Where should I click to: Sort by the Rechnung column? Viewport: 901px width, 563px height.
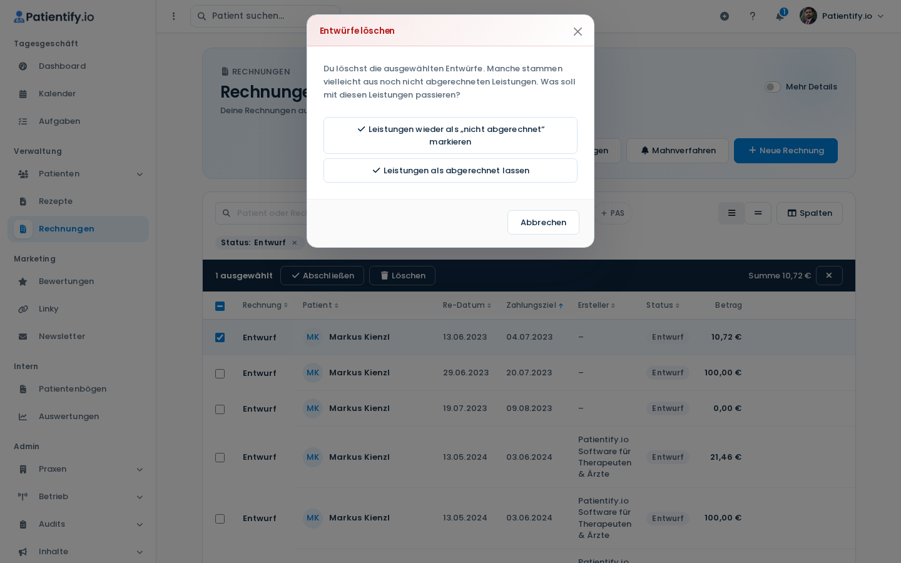click(265, 305)
